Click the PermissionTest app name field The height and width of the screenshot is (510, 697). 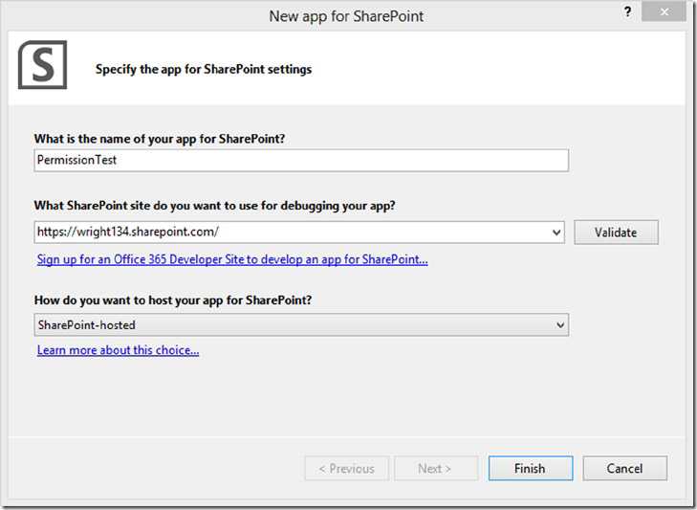[x=300, y=161]
